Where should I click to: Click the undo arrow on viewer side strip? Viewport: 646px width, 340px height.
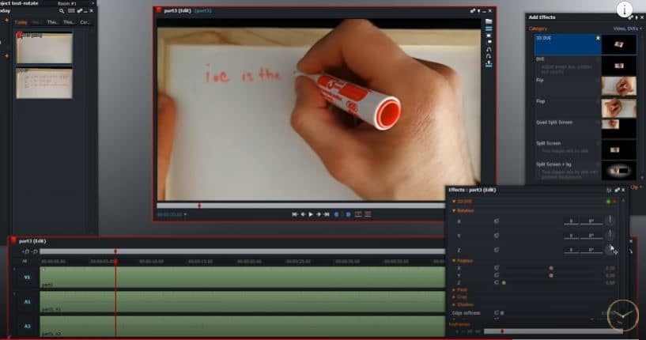(489, 50)
